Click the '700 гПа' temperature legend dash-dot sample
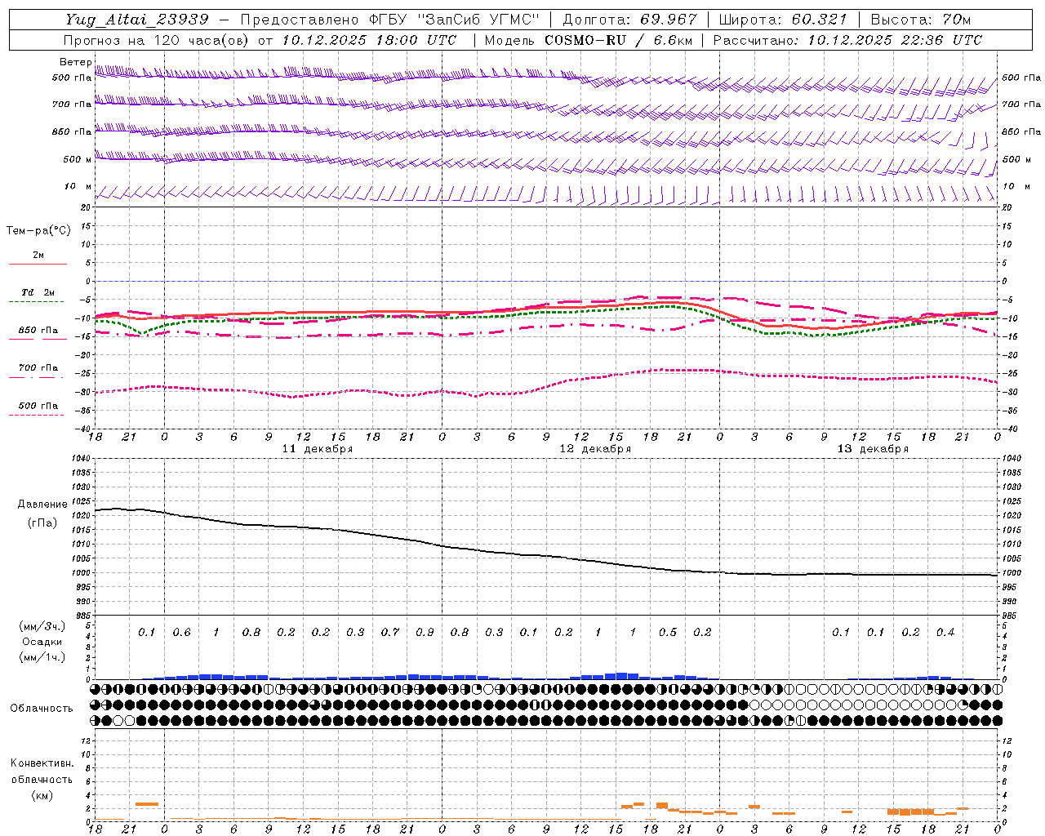This screenshot has width=1045, height=836. click(38, 377)
